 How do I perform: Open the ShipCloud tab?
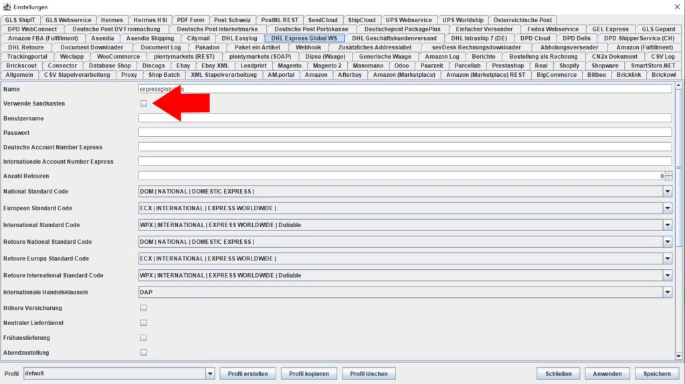coord(362,20)
